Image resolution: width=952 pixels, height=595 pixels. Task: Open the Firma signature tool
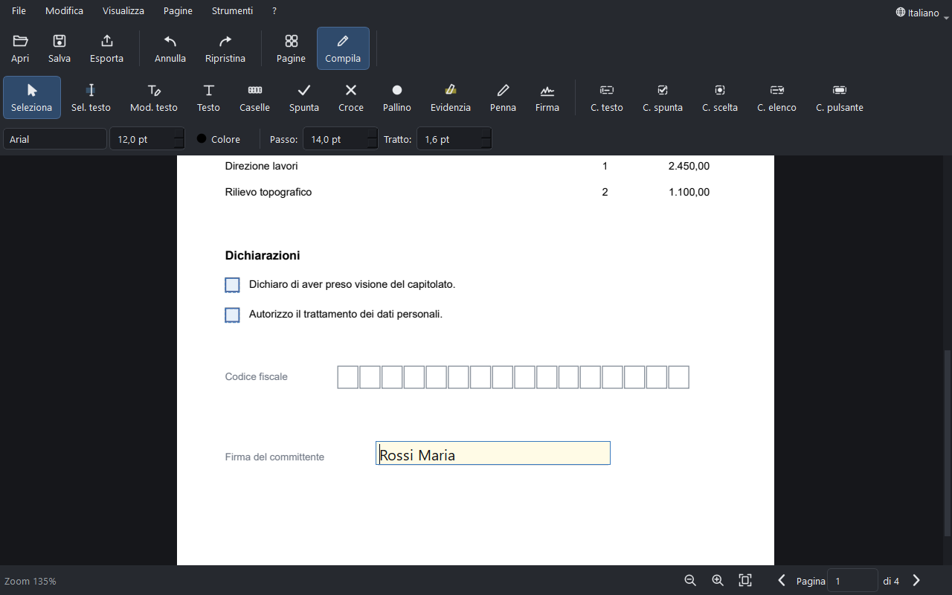(547, 97)
